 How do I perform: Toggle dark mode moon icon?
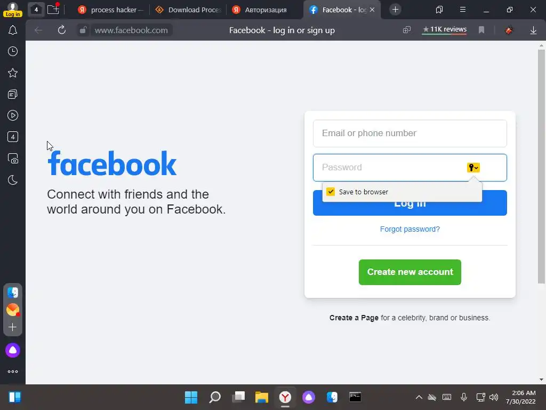[13, 180]
